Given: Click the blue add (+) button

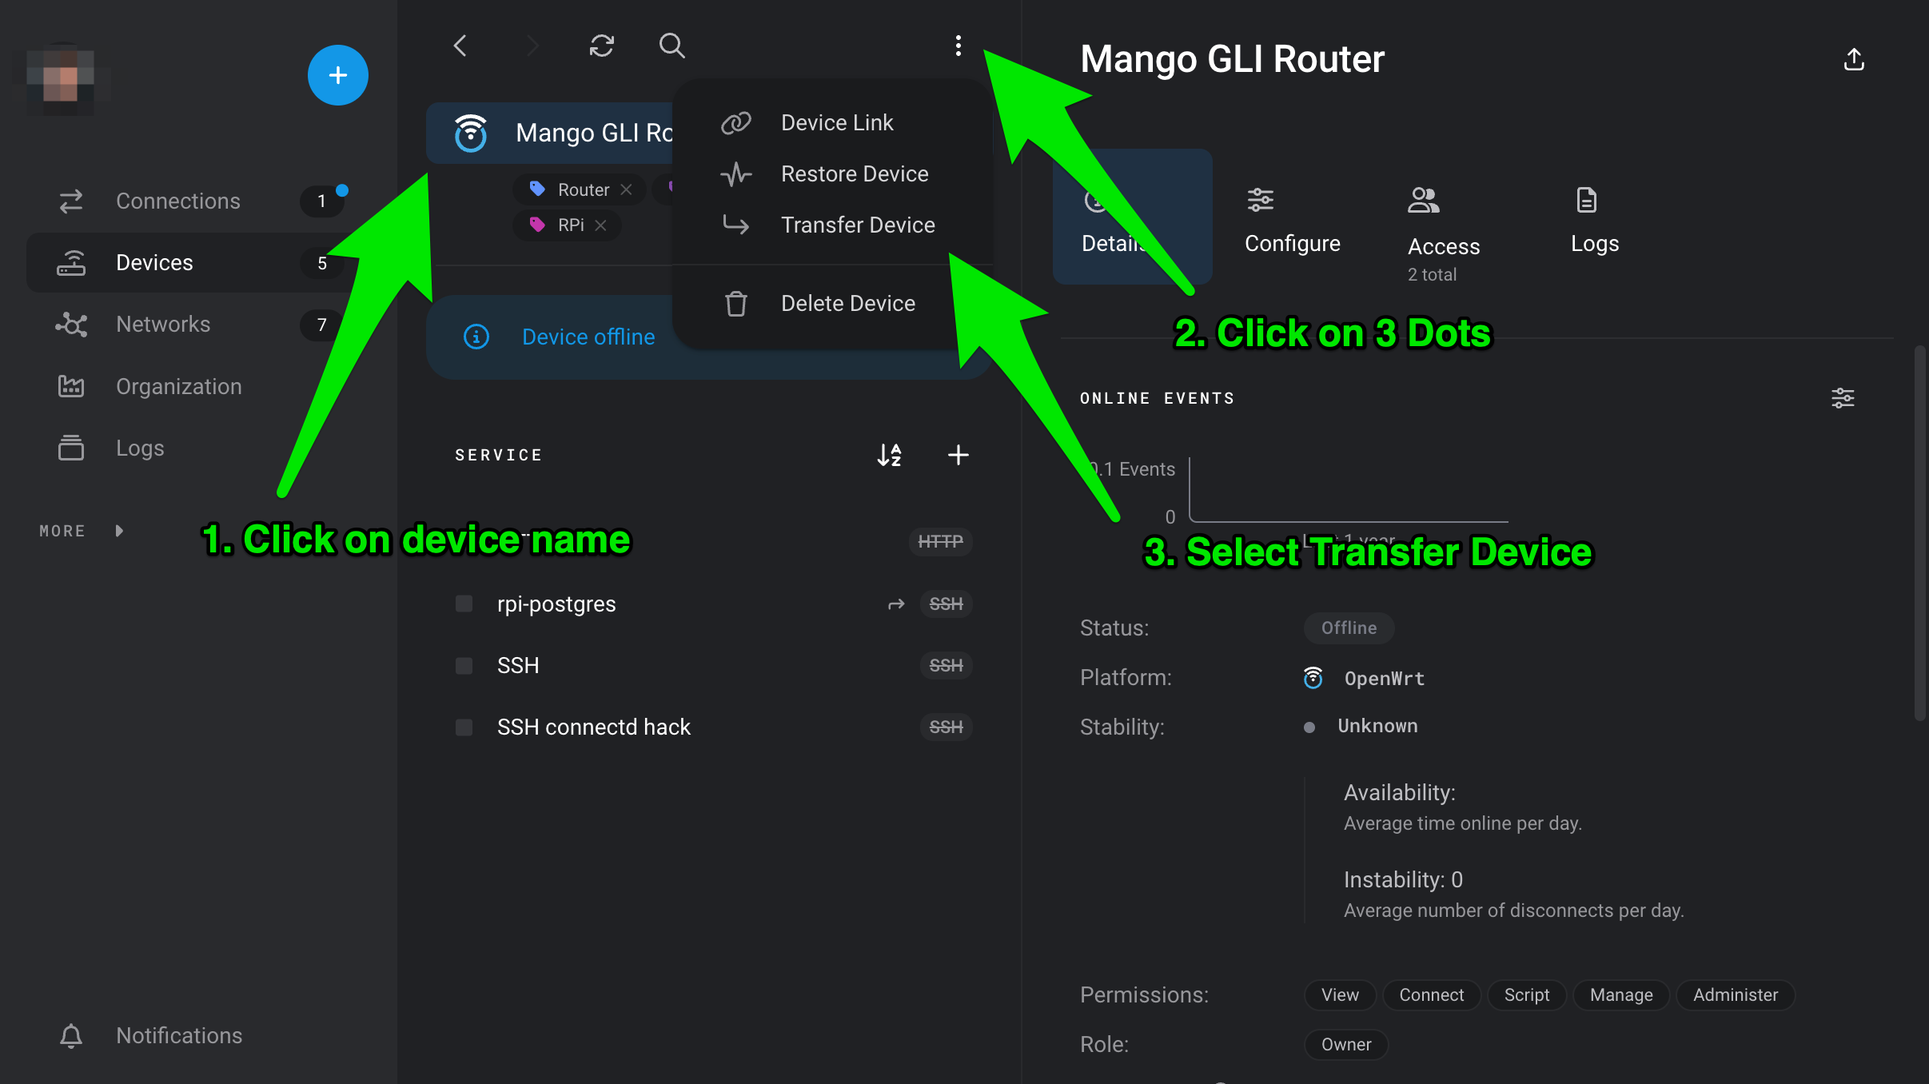Looking at the screenshot, I should [337, 75].
